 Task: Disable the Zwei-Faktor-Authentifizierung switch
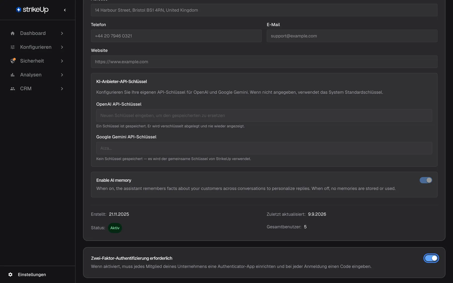431,258
